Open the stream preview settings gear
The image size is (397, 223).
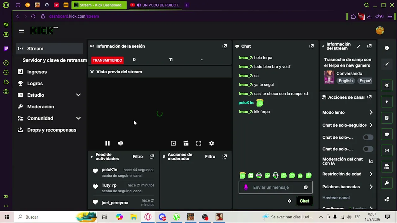[x=212, y=143]
